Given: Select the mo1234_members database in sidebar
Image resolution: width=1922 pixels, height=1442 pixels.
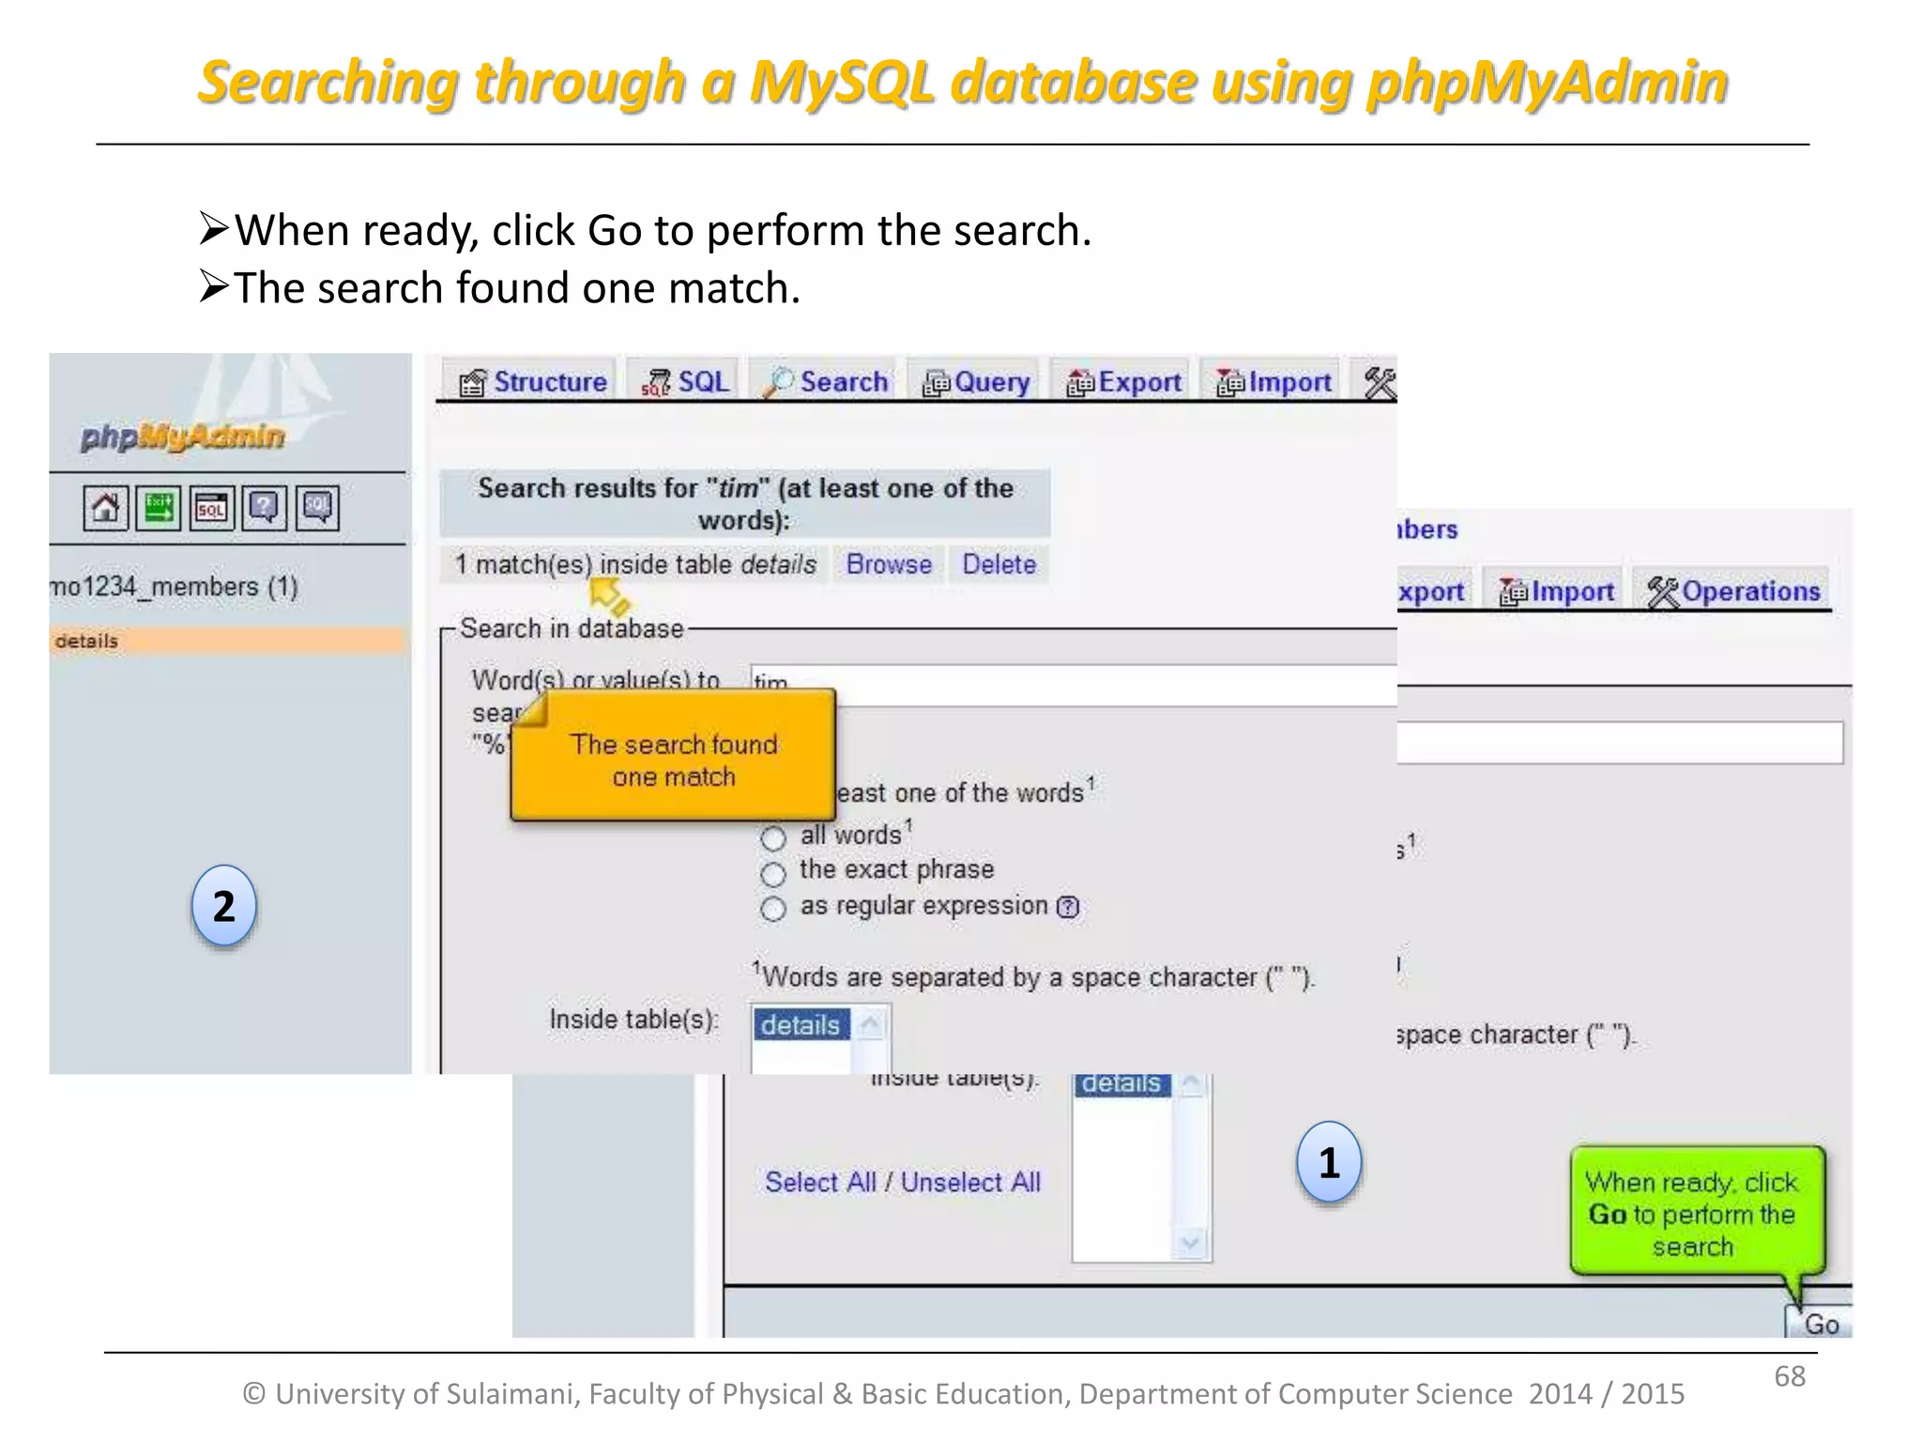Looking at the screenshot, I should coord(175,587).
